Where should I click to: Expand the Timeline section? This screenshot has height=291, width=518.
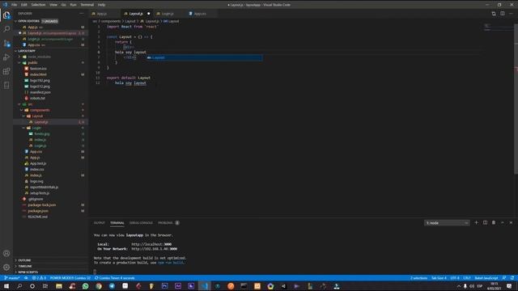click(24, 266)
